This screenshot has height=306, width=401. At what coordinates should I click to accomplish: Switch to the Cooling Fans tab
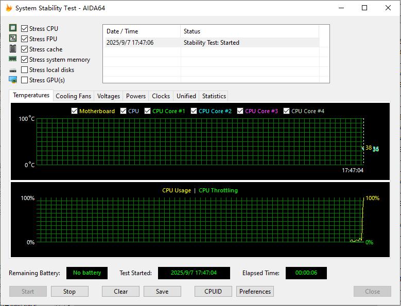coord(74,96)
